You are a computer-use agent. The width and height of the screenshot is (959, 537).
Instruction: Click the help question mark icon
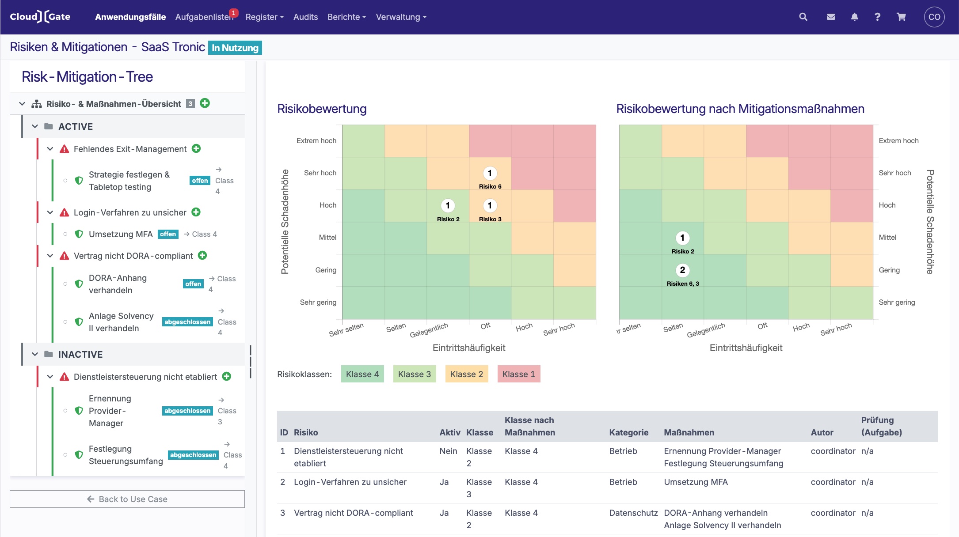click(x=877, y=17)
